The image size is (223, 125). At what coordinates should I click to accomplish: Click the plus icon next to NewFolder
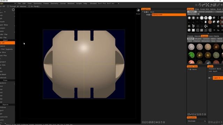click(x=198, y=14)
